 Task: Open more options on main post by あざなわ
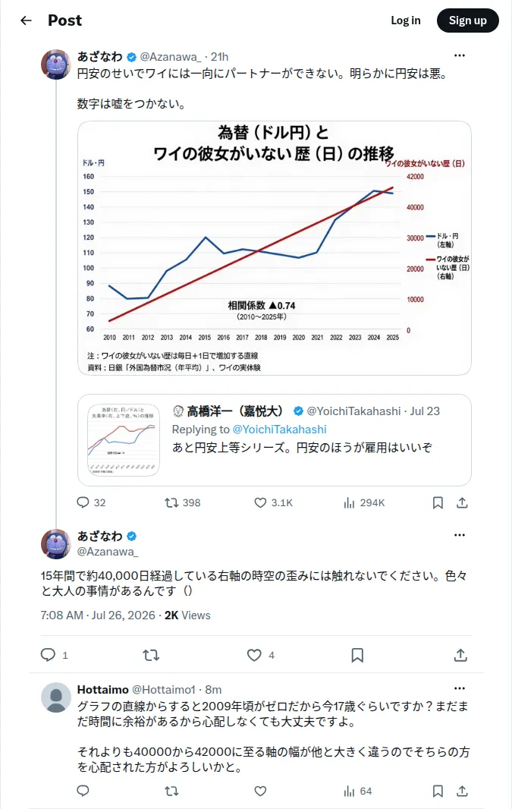click(x=460, y=536)
